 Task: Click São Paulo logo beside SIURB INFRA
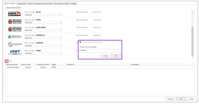(x=15, y=29)
